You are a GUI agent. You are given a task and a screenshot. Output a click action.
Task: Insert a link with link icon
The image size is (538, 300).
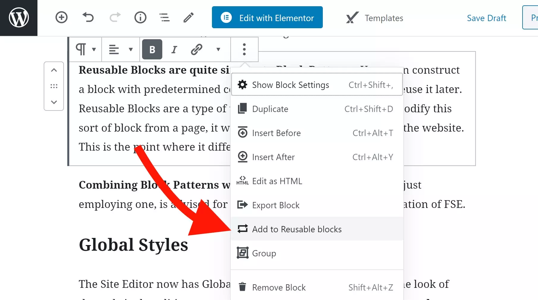pos(196,49)
